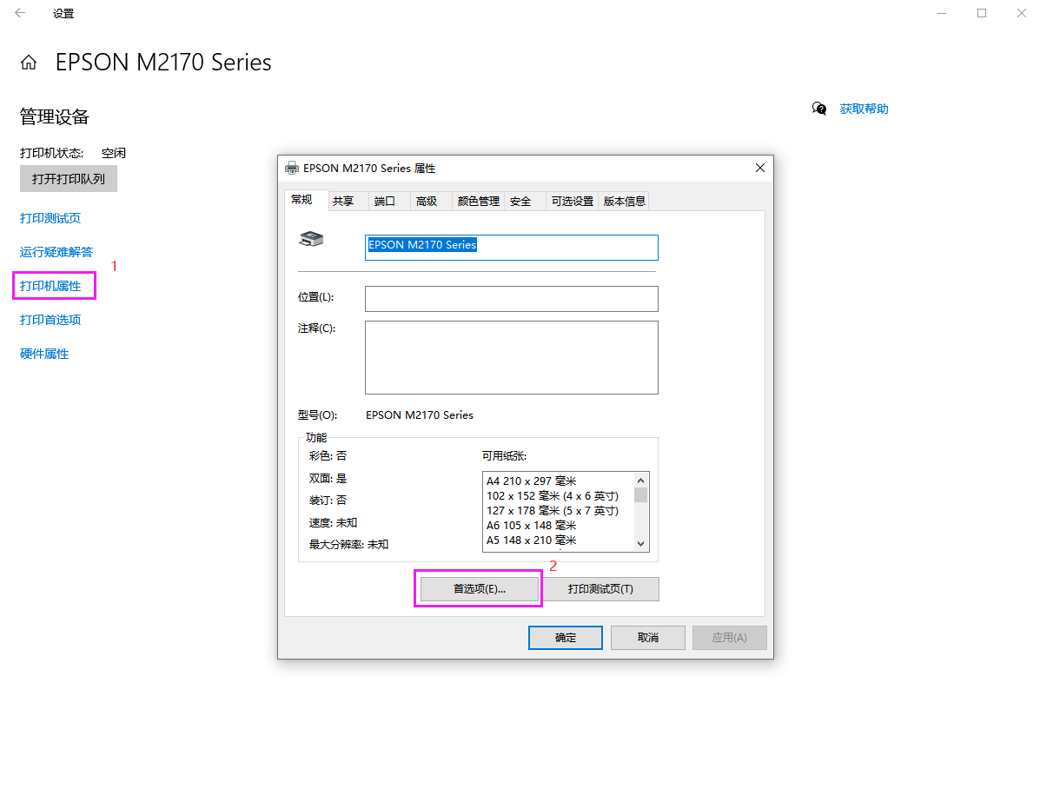The height and width of the screenshot is (809, 1040).
Task: Open Settings home via house icon
Action: 29,63
